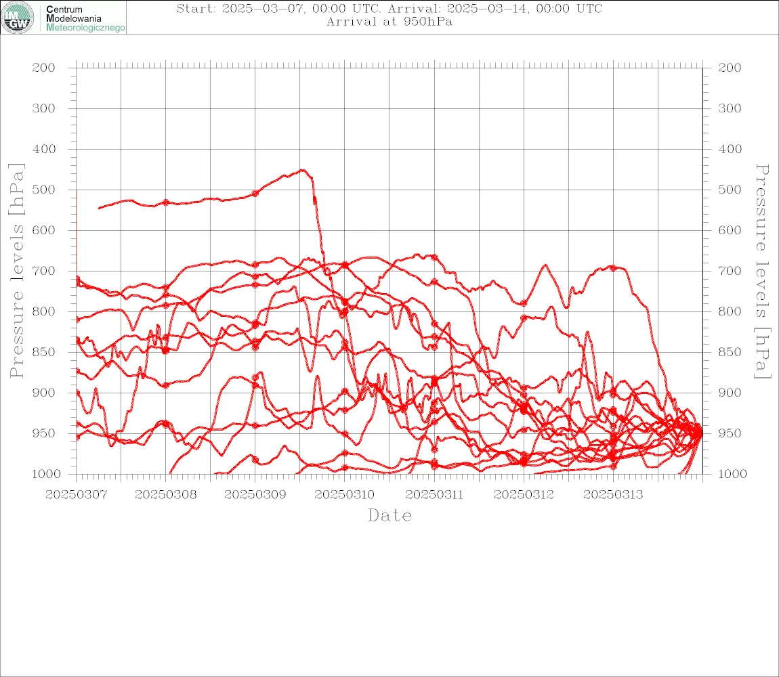Click the Centrum Modelowania Meteorologicznego label
Image resolution: width=779 pixels, height=677 pixels.
85,18
